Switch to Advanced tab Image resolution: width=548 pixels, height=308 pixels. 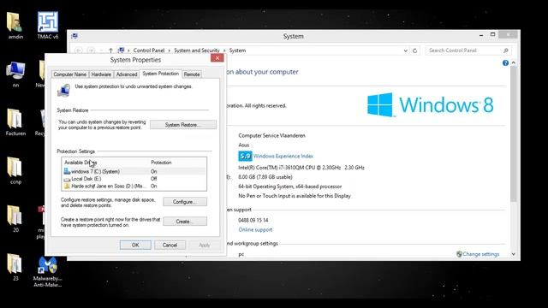tap(127, 74)
